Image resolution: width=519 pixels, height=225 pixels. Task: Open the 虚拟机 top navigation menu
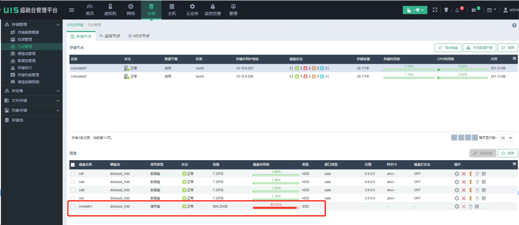[x=110, y=10]
